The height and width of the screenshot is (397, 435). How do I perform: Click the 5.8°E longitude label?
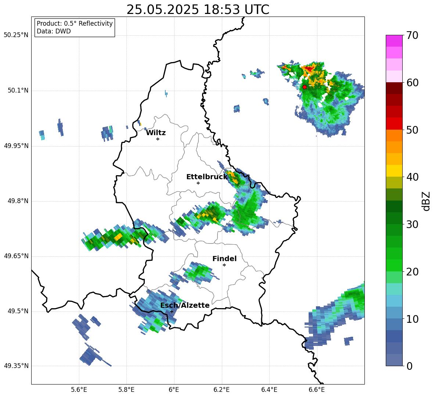click(126, 390)
